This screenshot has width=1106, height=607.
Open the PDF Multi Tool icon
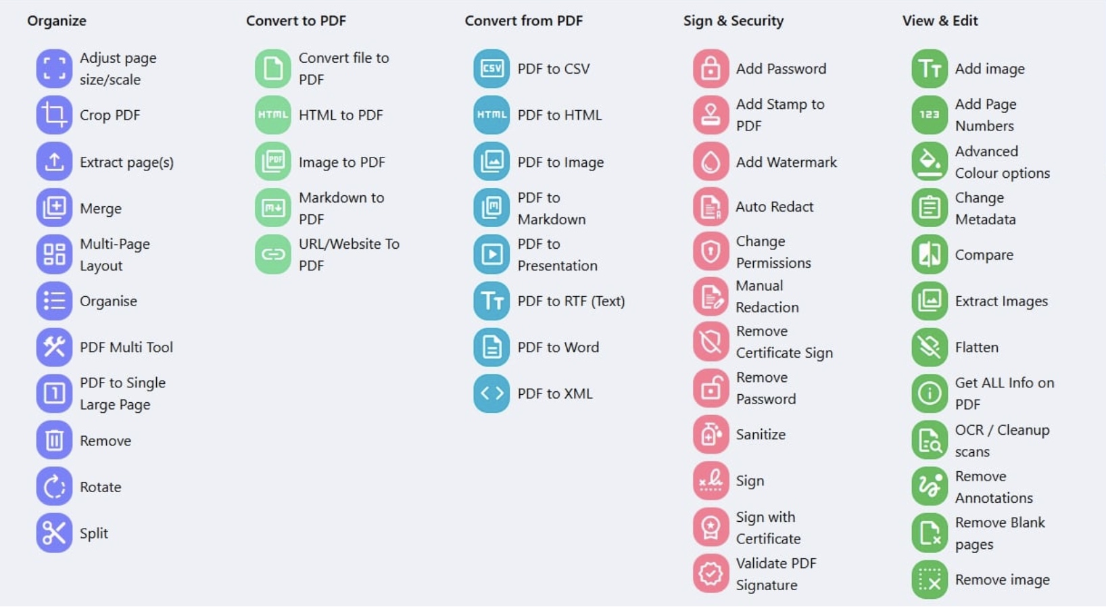pyautogui.click(x=54, y=347)
